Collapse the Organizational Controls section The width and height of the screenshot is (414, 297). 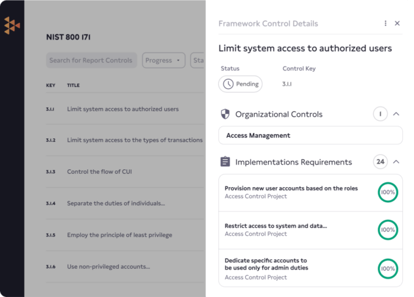(396, 114)
